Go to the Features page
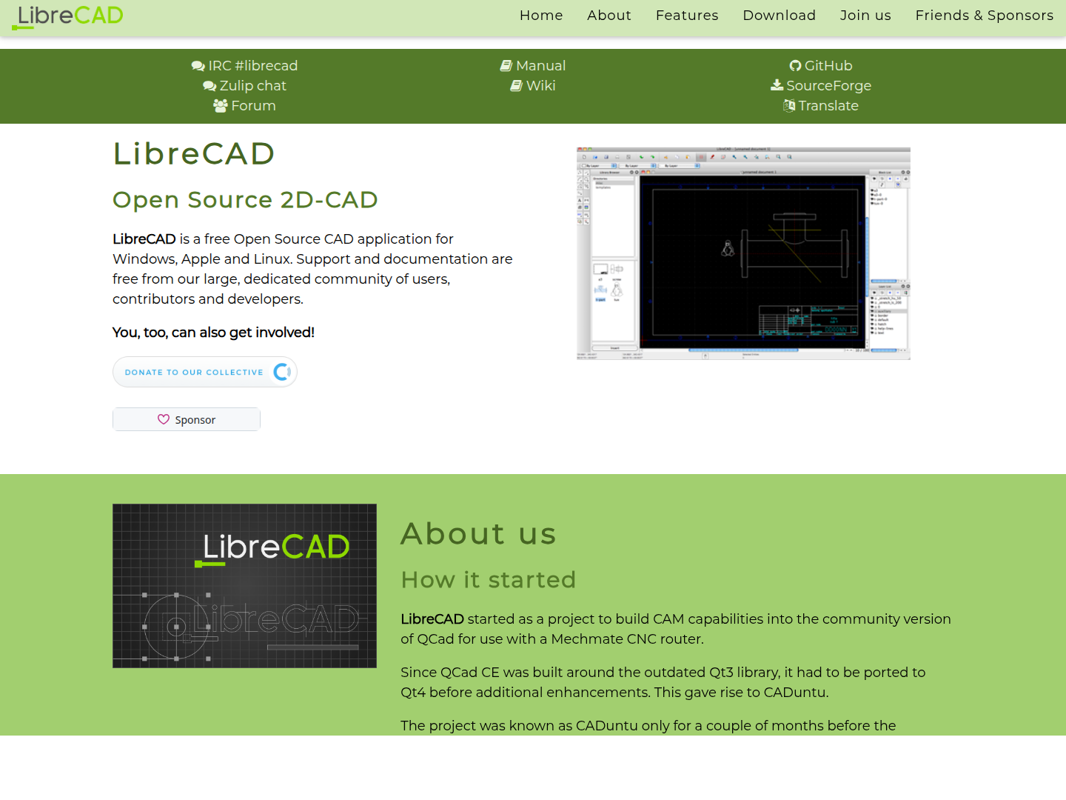The width and height of the screenshot is (1066, 800). click(687, 16)
